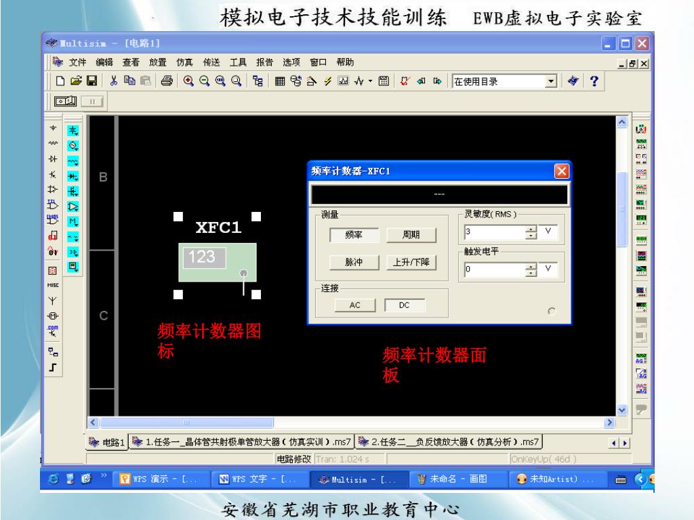Open the 编辑 menu
Viewport: 694px width, 520px height.
coord(104,62)
